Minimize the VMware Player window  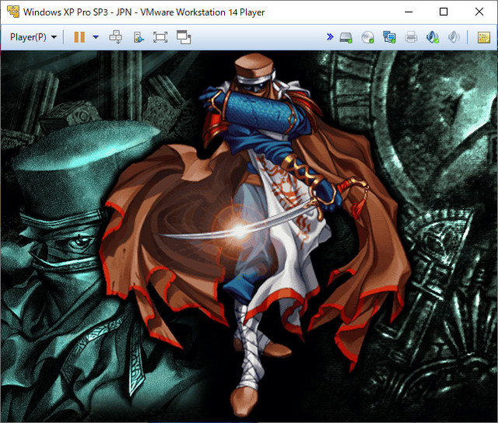[x=409, y=12]
